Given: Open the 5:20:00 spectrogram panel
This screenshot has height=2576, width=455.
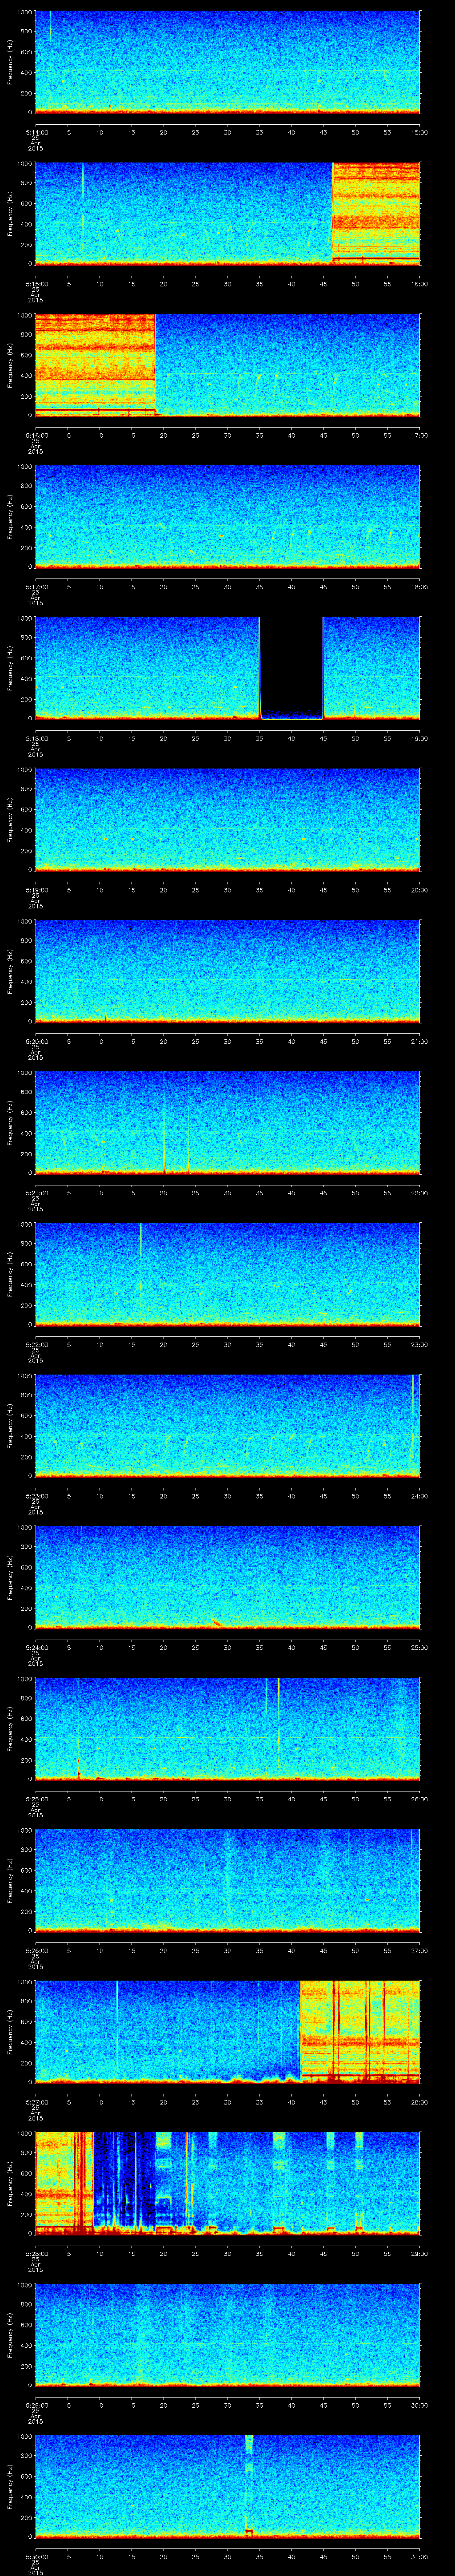Looking at the screenshot, I should [x=227, y=971].
